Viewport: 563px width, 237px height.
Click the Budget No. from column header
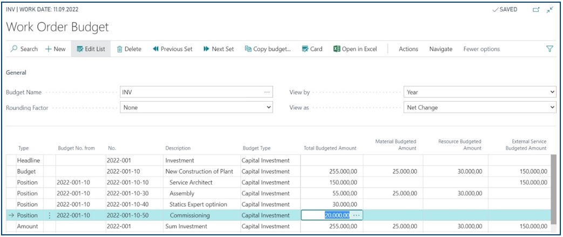point(77,148)
